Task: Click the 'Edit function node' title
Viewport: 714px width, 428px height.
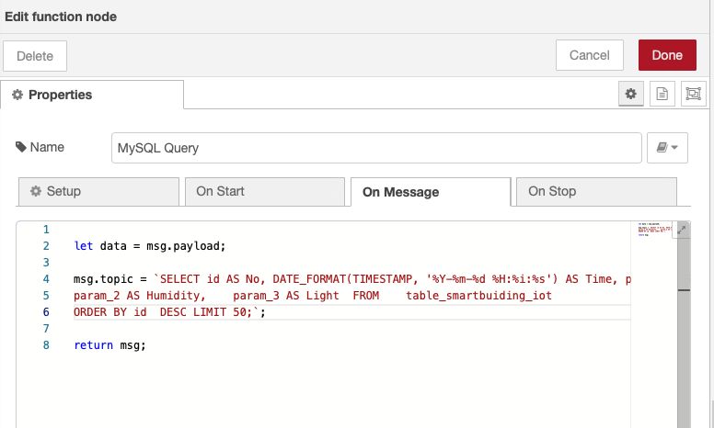Action: [61, 17]
